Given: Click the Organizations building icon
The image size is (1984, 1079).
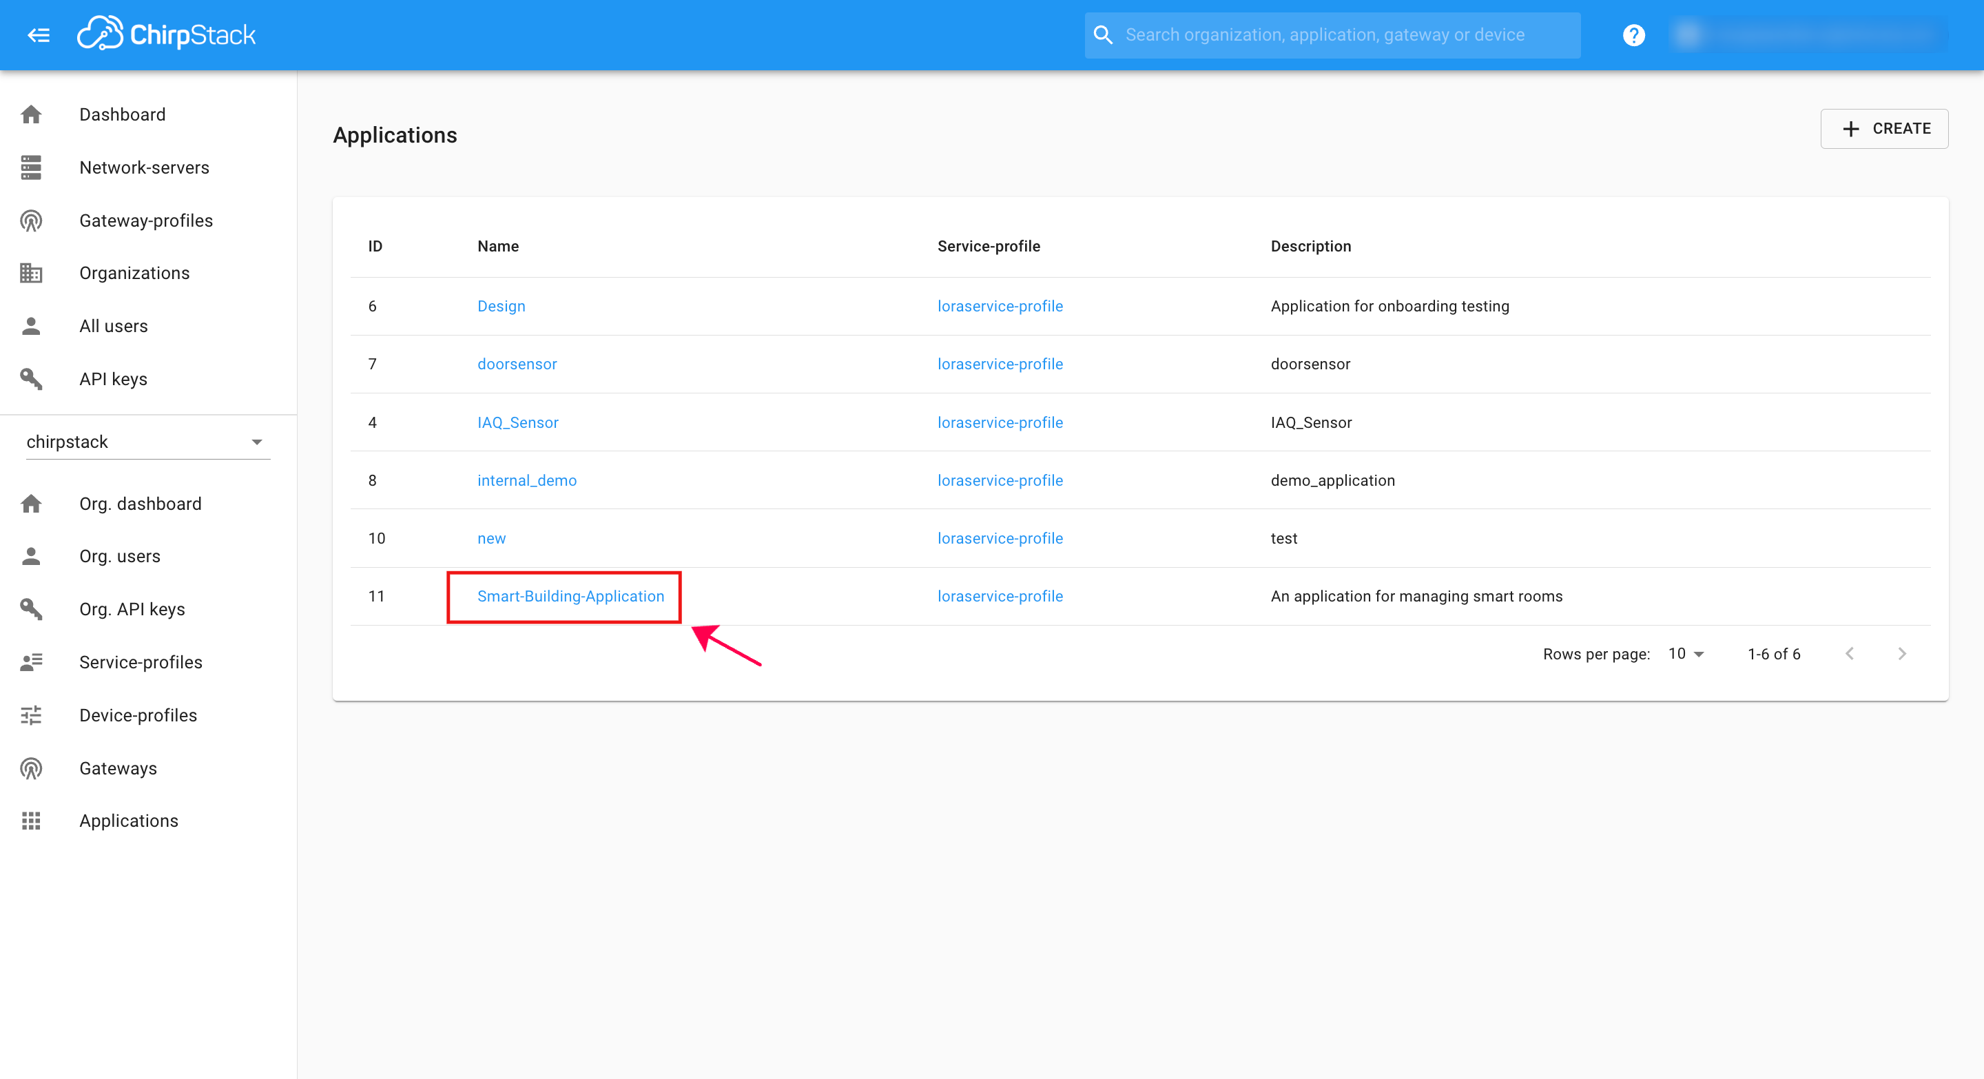Looking at the screenshot, I should [x=31, y=273].
